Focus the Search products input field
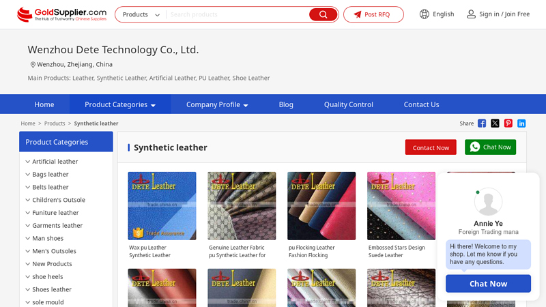 tap(238, 14)
